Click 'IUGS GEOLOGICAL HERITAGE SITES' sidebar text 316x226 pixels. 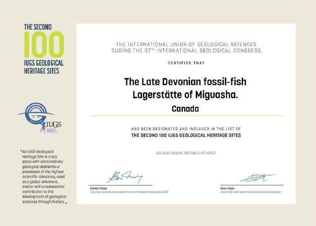pos(44,67)
